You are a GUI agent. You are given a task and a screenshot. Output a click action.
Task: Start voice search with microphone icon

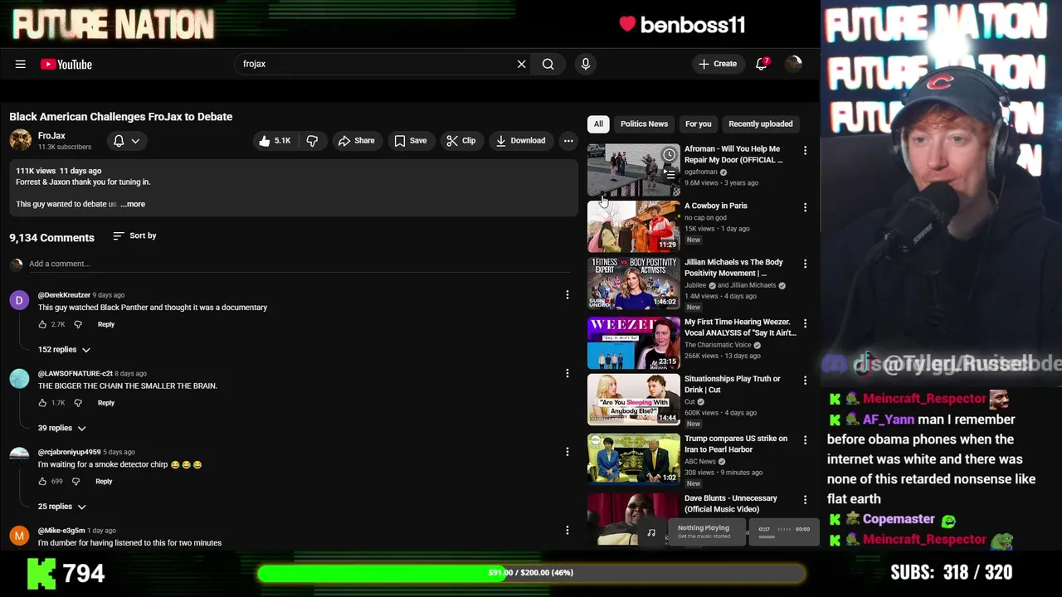click(x=586, y=64)
